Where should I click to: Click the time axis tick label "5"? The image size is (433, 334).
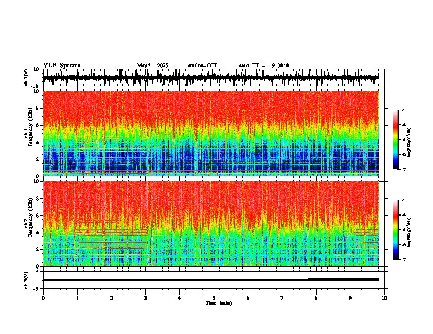214,298
